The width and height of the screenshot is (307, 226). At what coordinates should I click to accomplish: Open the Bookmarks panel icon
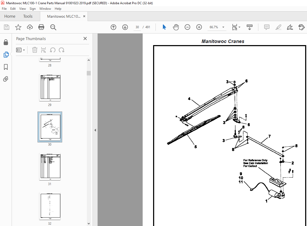point(6,67)
